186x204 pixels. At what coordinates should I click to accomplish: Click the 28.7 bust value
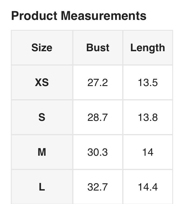click(98, 117)
